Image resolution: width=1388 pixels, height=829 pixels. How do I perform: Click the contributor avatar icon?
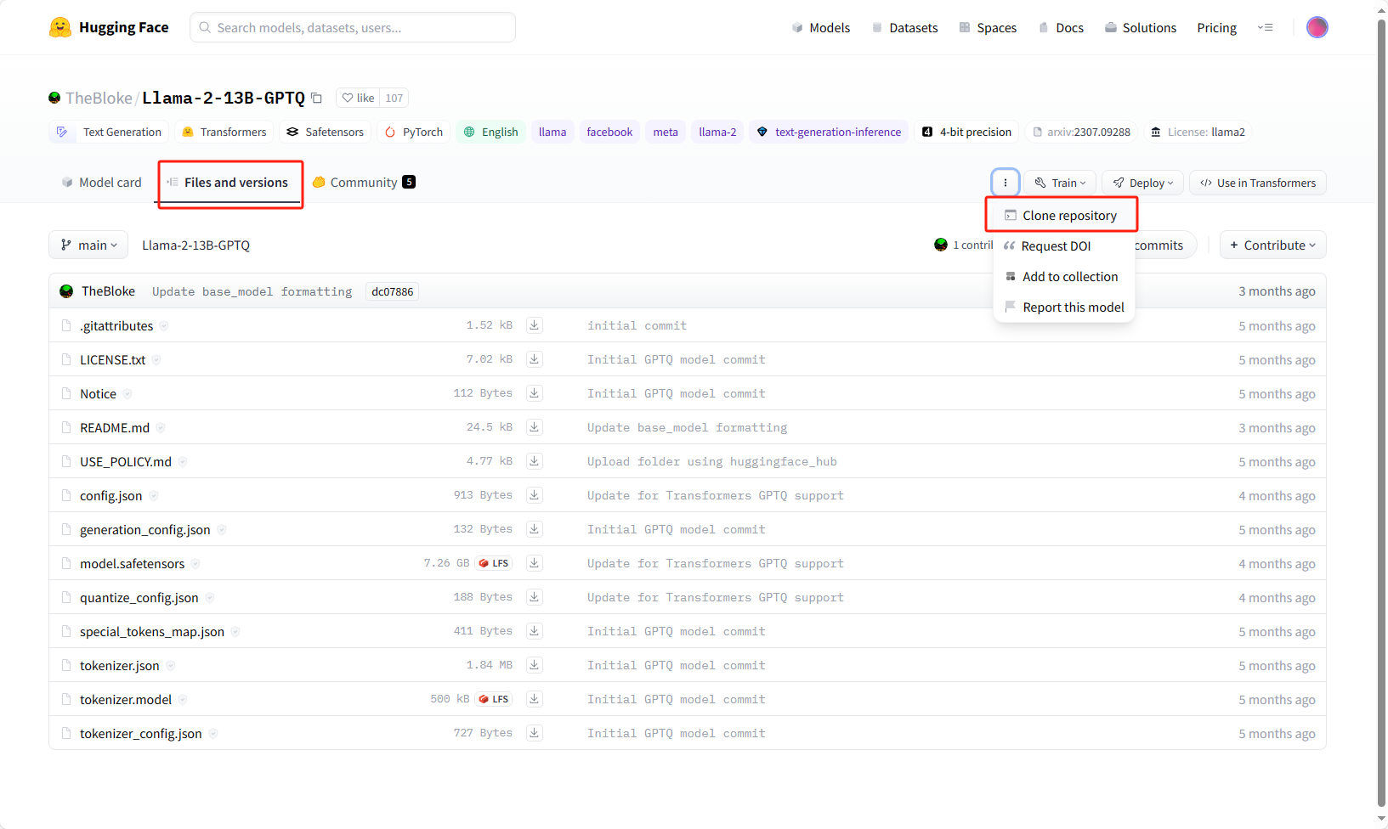pos(940,245)
